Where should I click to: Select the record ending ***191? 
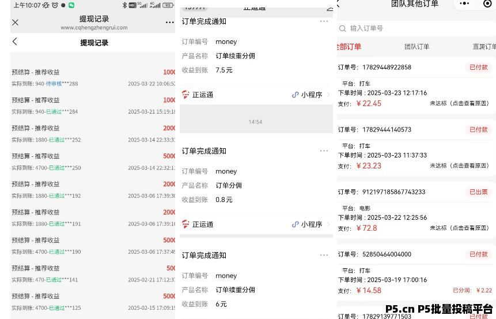(x=93, y=218)
